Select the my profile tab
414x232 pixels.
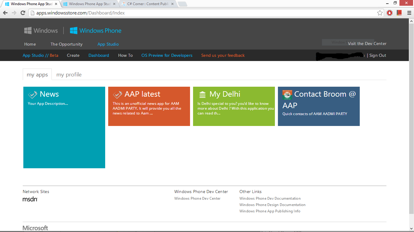click(69, 75)
